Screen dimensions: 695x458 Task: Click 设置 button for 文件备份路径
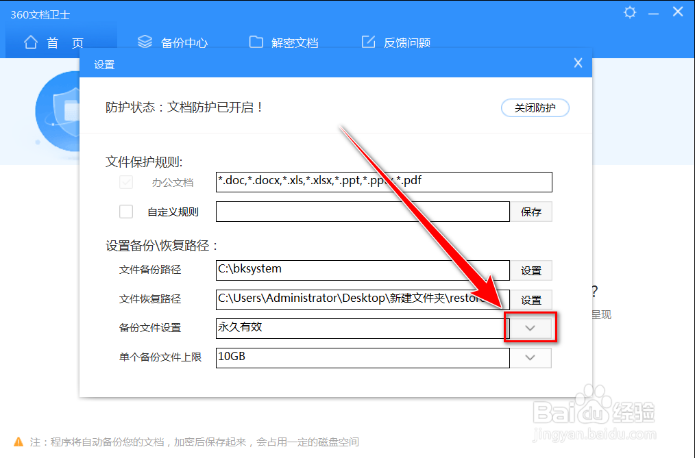(531, 270)
